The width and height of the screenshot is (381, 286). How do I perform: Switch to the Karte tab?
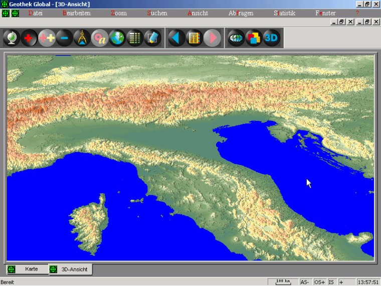31,269
